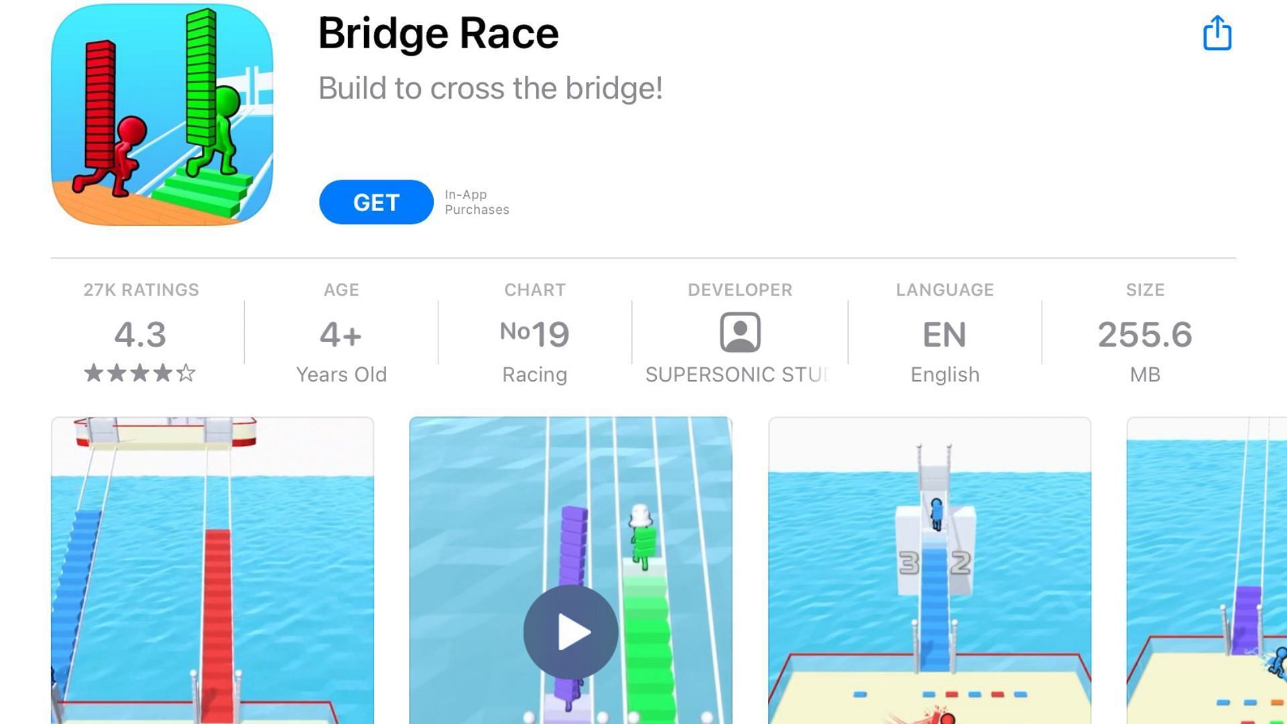Expand the app description subtitle text
Viewport: 1287px width, 724px height.
point(491,88)
